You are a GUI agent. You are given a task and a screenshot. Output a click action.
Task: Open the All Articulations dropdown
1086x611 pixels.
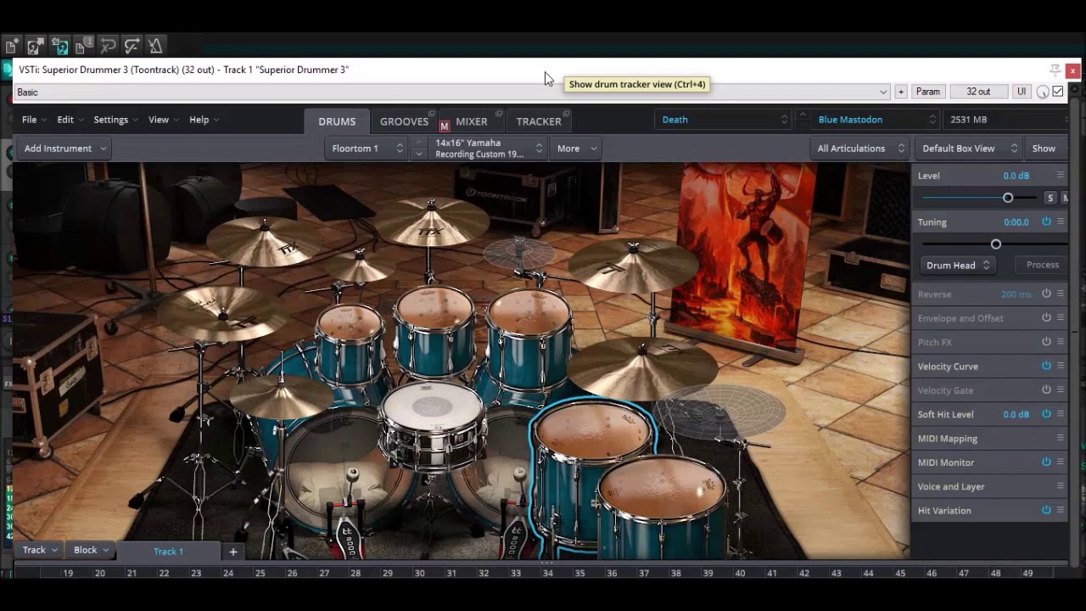(x=859, y=149)
